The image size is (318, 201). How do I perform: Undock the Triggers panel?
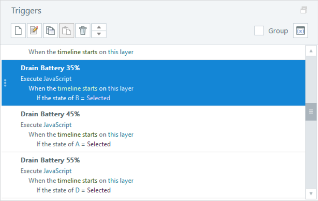pyautogui.click(x=304, y=10)
